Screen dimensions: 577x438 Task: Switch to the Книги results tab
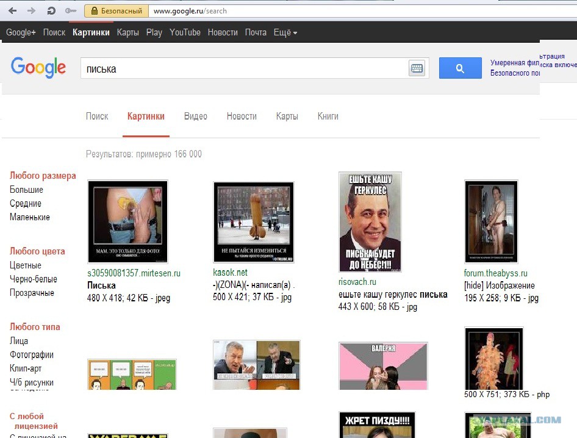coord(328,117)
